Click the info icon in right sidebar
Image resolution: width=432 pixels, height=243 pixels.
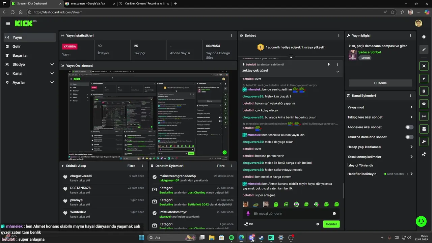pyautogui.click(x=424, y=37)
